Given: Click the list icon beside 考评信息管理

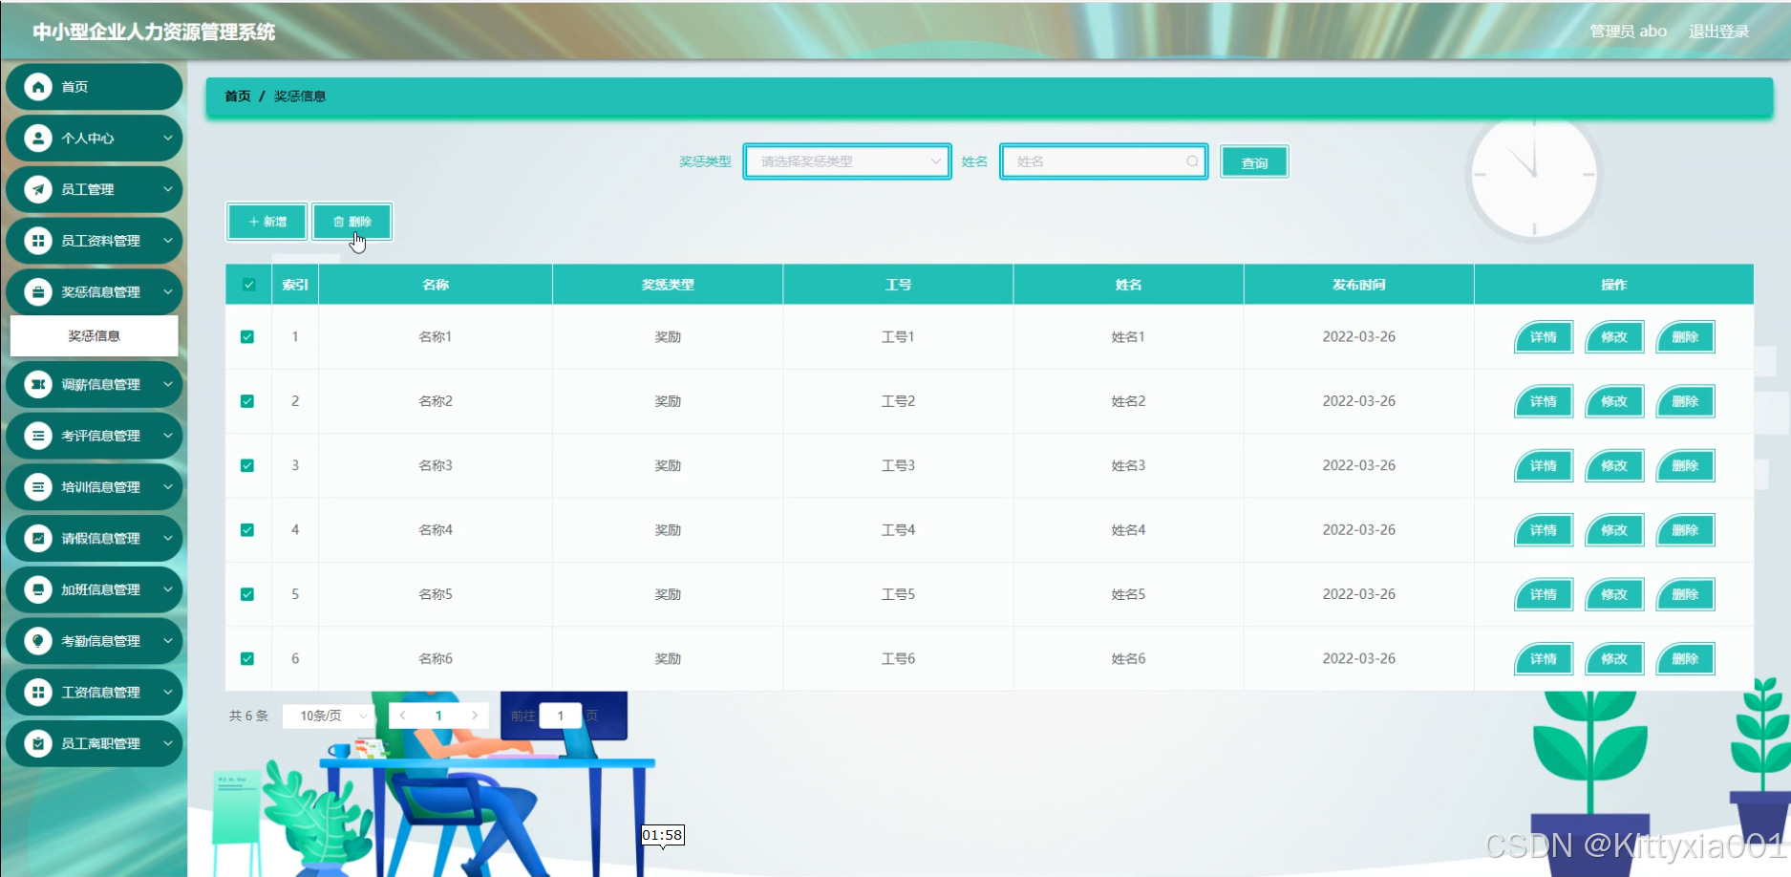Looking at the screenshot, I should 38,436.
